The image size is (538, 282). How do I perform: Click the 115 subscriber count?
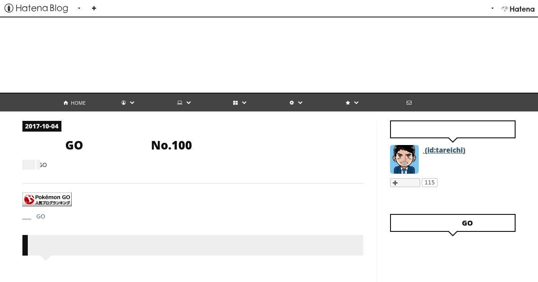430,183
